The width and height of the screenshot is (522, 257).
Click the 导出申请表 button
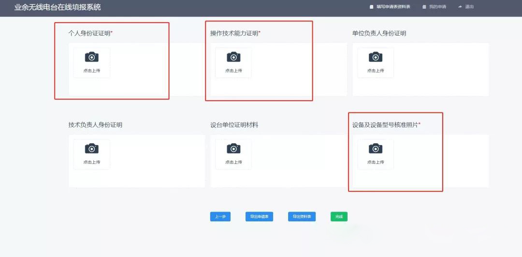click(259, 217)
